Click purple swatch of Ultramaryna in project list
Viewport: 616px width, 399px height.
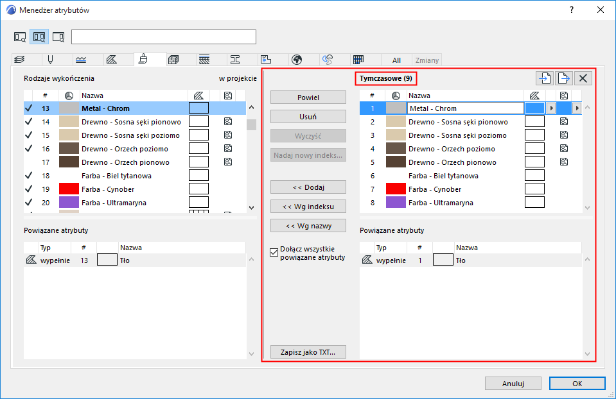point(69,203)
